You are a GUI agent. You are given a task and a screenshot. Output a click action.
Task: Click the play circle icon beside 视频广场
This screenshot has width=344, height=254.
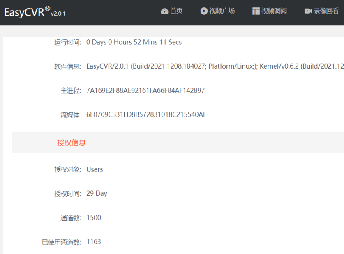tap(204, 11)
